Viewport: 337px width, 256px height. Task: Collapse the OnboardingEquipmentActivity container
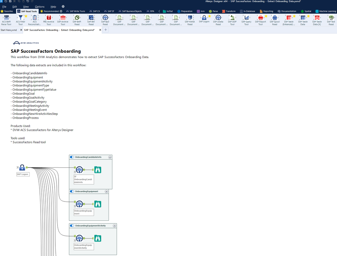115,226
